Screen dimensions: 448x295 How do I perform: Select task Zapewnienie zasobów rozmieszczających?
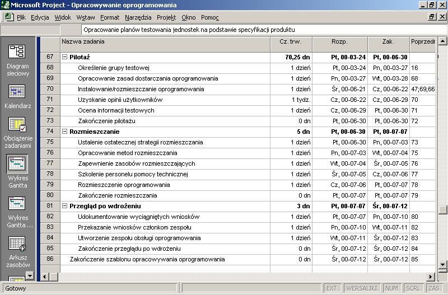[x=137, y=163]
